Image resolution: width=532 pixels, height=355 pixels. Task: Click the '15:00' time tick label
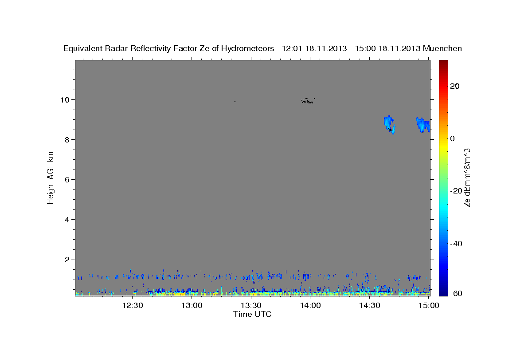[x=429, y=305]
